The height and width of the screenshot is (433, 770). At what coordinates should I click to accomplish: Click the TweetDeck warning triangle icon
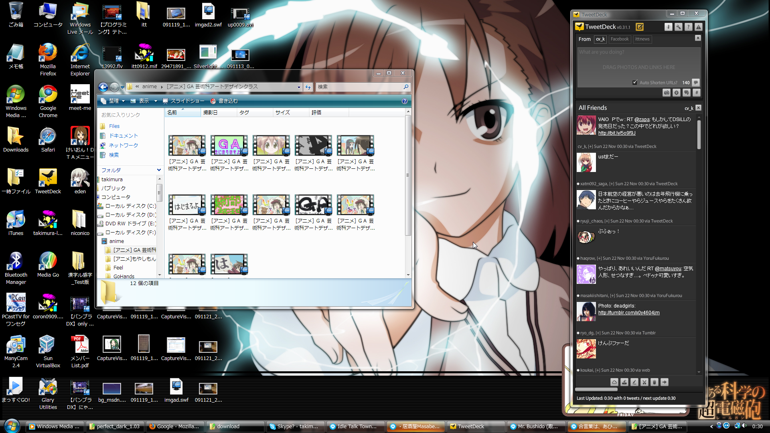coord(698,27)
